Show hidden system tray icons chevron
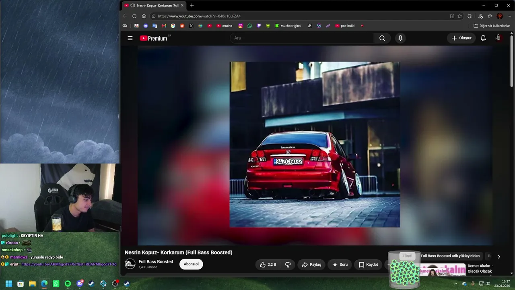Screen dimensions: 515x290 455,284
